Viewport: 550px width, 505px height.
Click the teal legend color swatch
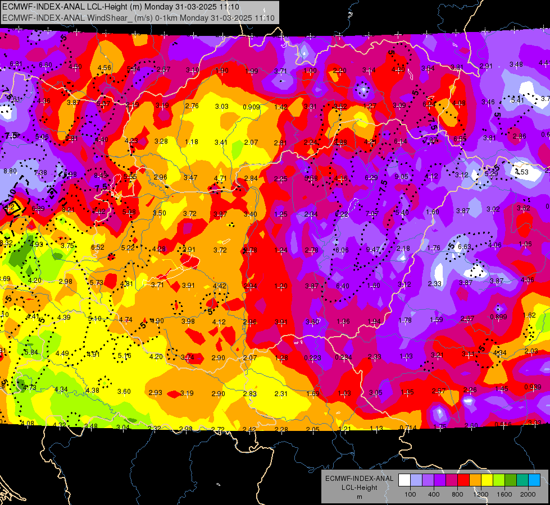point(522,480)
